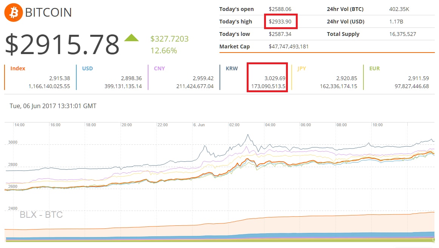The height and width of the screenshot is (248, 439).
Task: Click the BITCOIN title text
Action: [48, 12]
